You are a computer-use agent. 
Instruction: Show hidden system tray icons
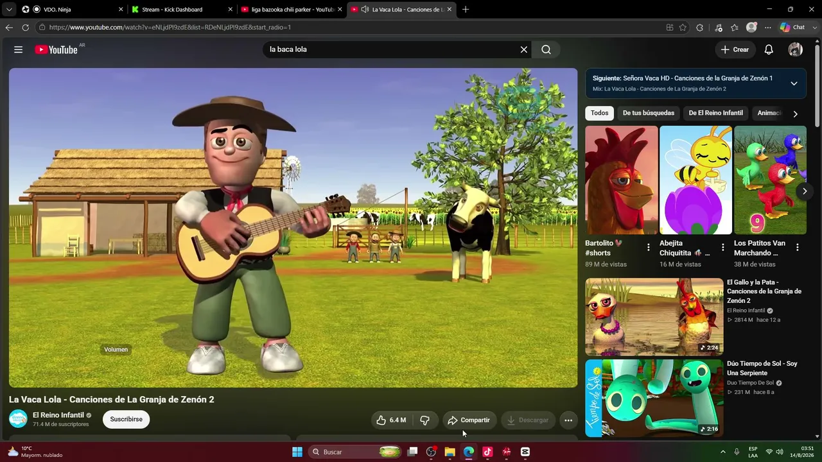pyautogui.click(x=722, y=452)
